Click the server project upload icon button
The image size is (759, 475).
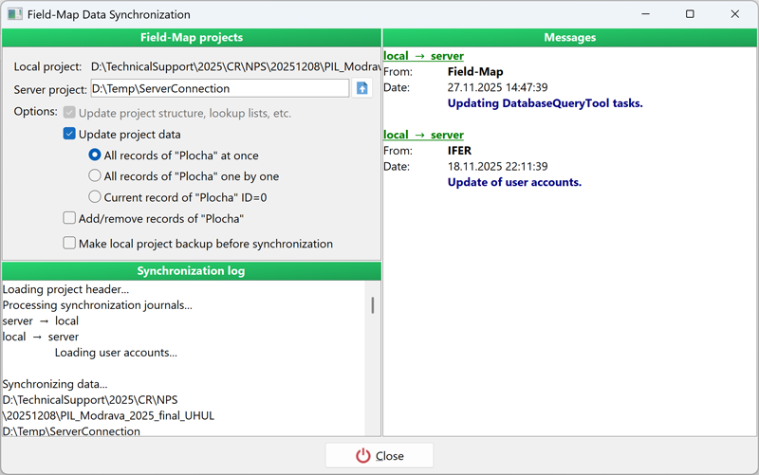coord(361,88)
